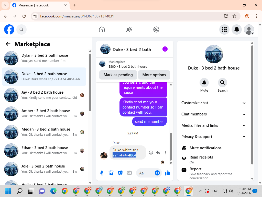This screenshot has height=197, width=262.
Task: Click the browser address bar URL
Action: click(x=77, y=16)
